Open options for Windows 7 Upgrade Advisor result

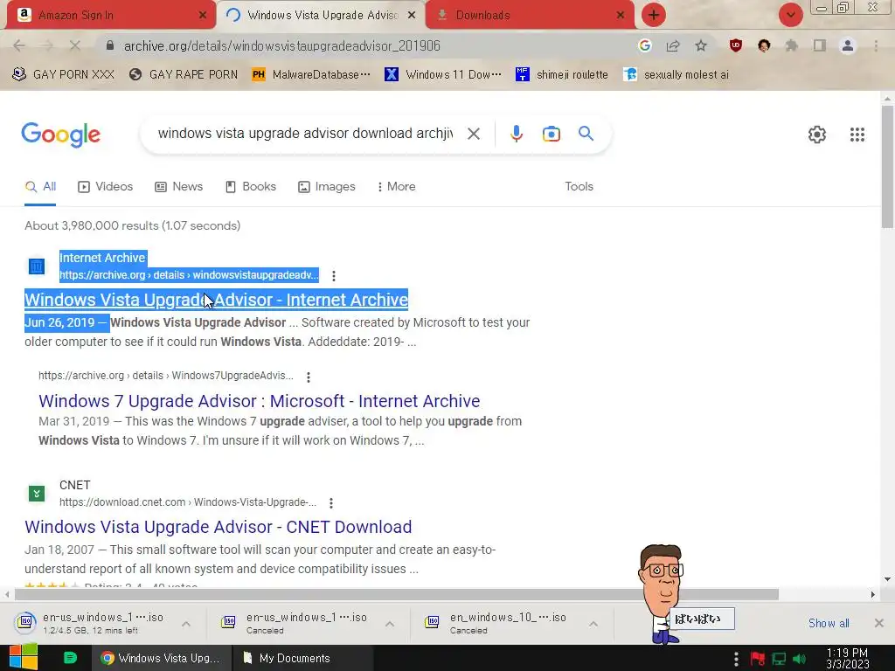[x=309, y=377]
